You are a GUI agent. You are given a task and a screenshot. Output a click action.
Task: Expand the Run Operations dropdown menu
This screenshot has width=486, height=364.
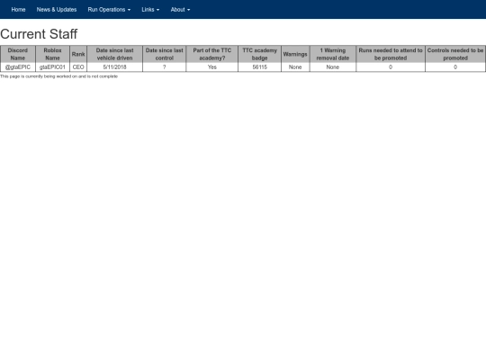109,10
